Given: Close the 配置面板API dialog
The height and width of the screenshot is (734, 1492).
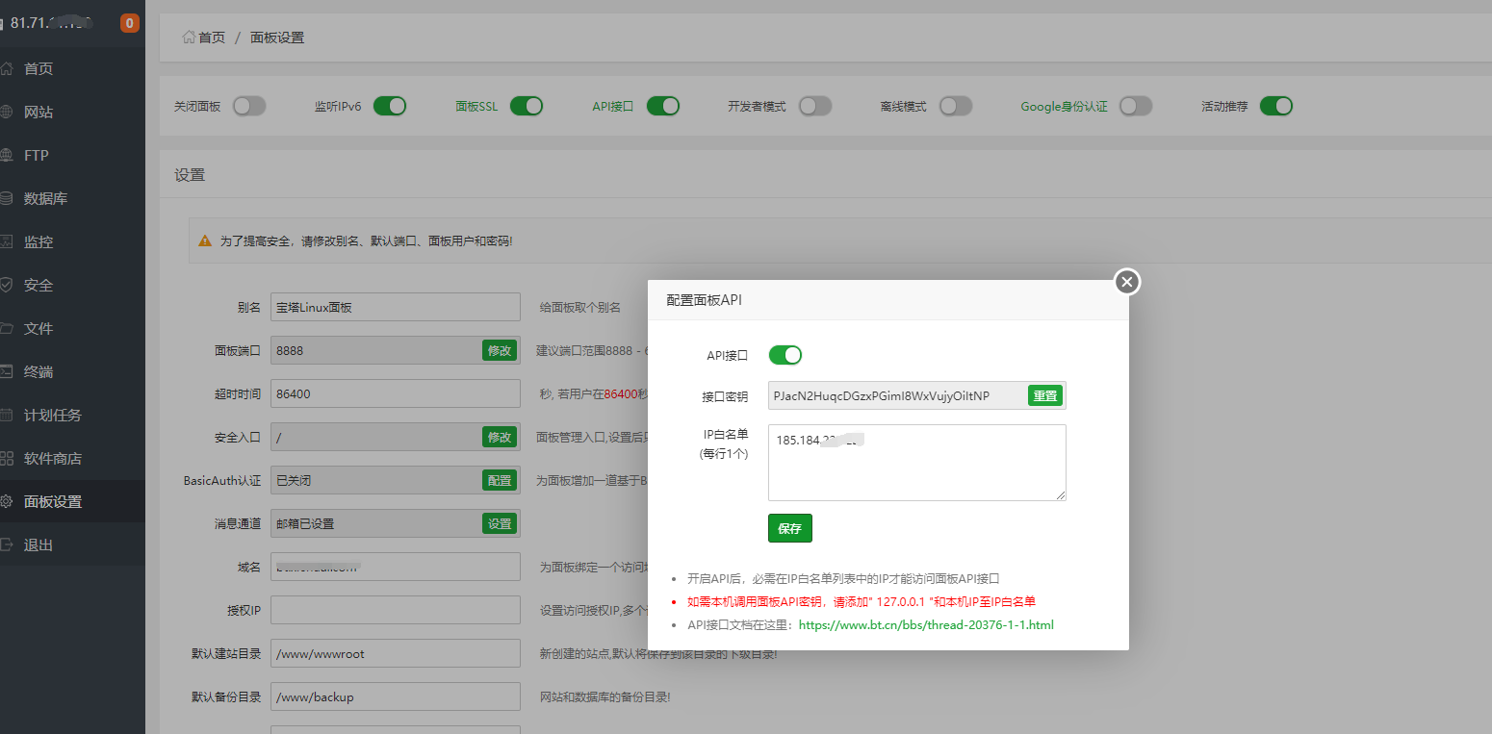Looking at the screenshot, I should [1127, 281].
